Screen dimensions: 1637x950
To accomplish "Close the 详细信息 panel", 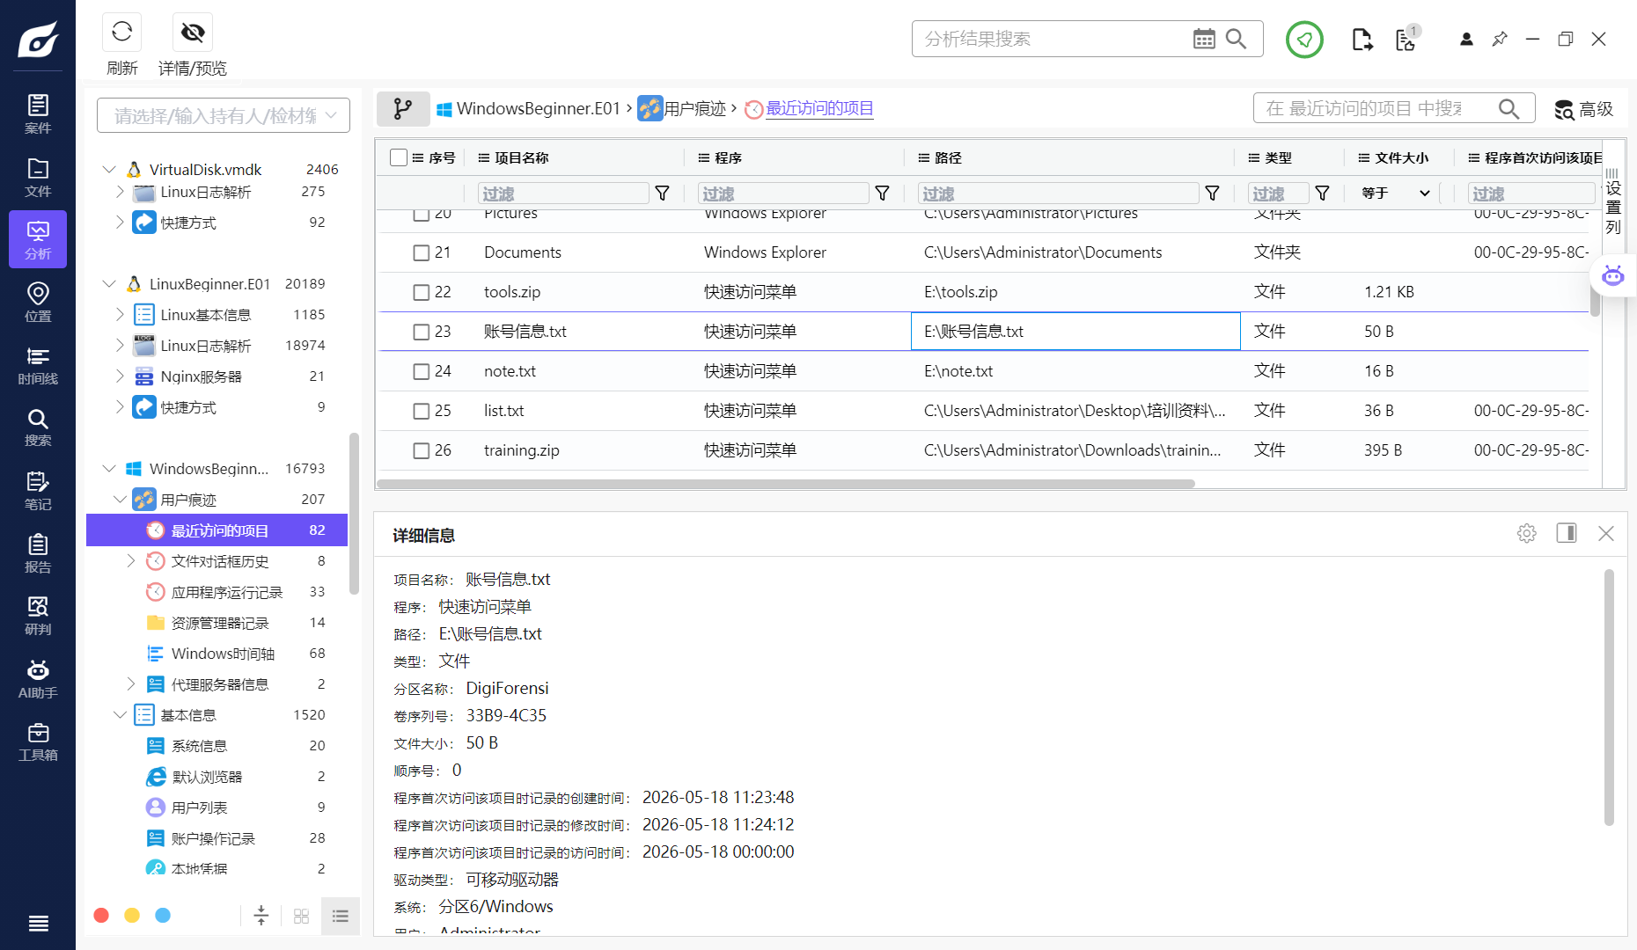I will (1606, 533).
